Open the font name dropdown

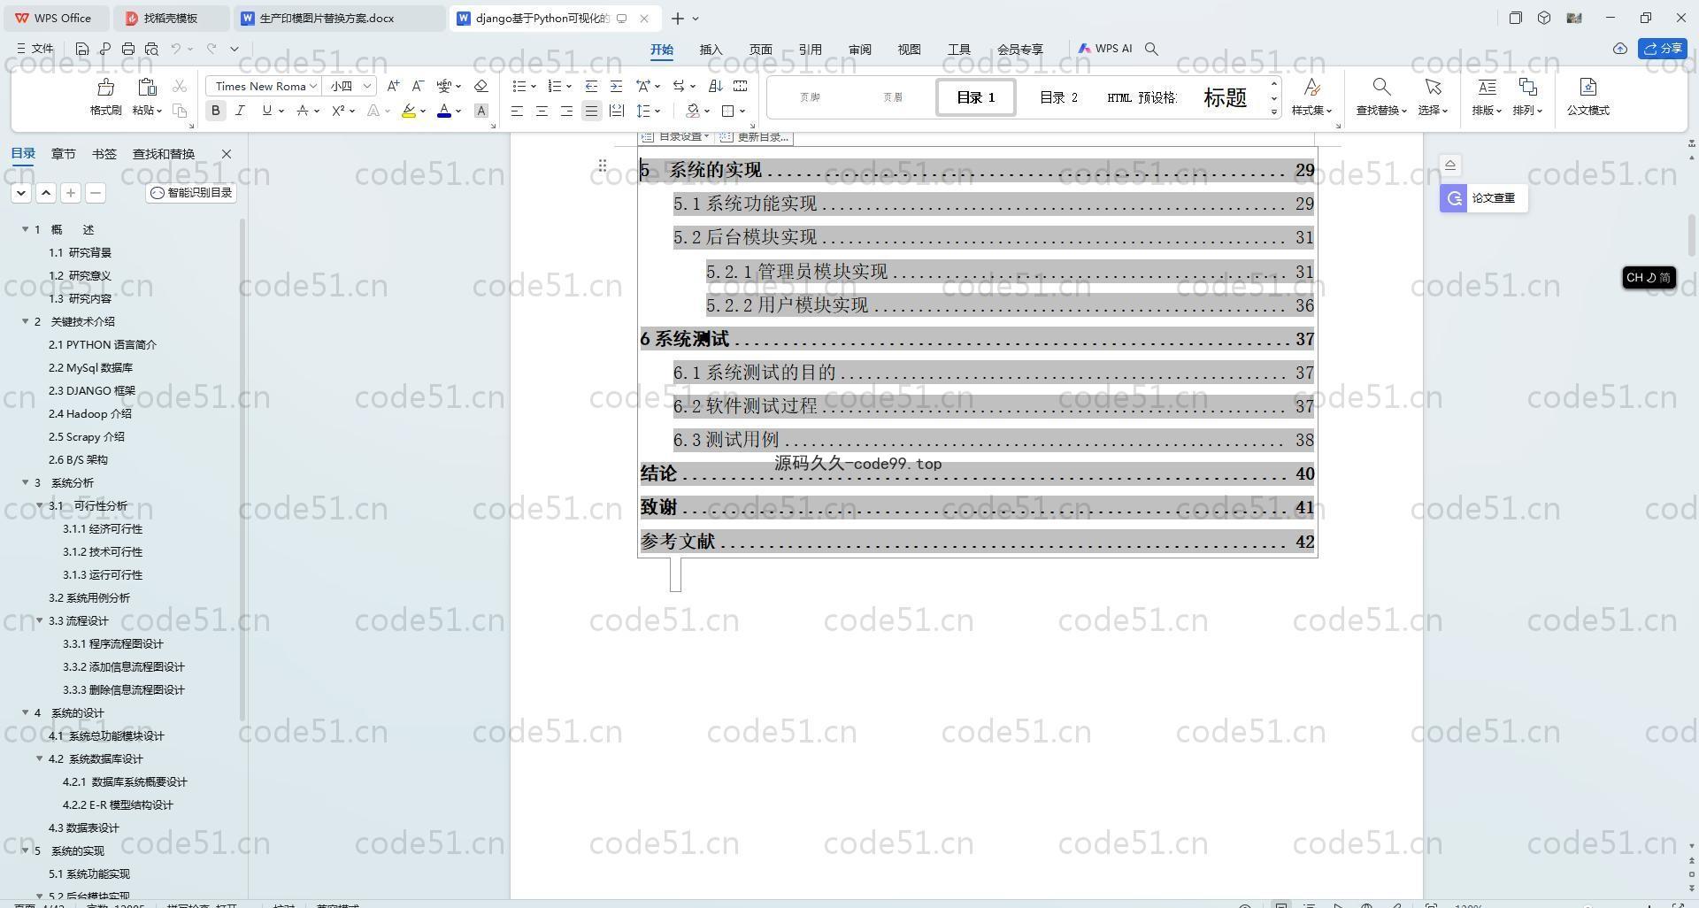(x=313, y=86)
